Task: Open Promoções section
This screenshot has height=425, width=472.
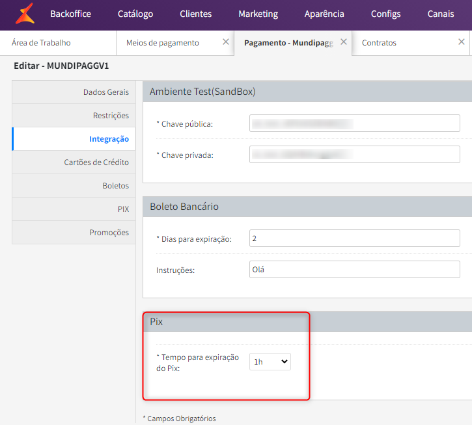Action: pyautogui.click(x=74, y=233)
